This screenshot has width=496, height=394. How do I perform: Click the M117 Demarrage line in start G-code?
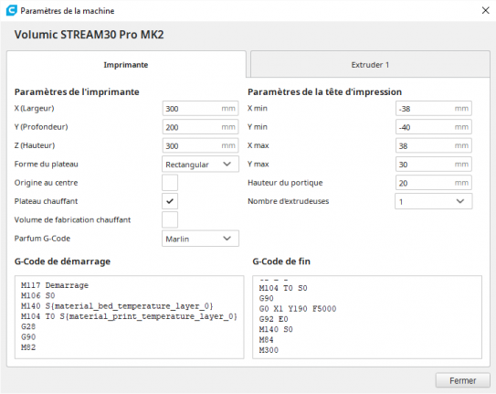[55, 285]
